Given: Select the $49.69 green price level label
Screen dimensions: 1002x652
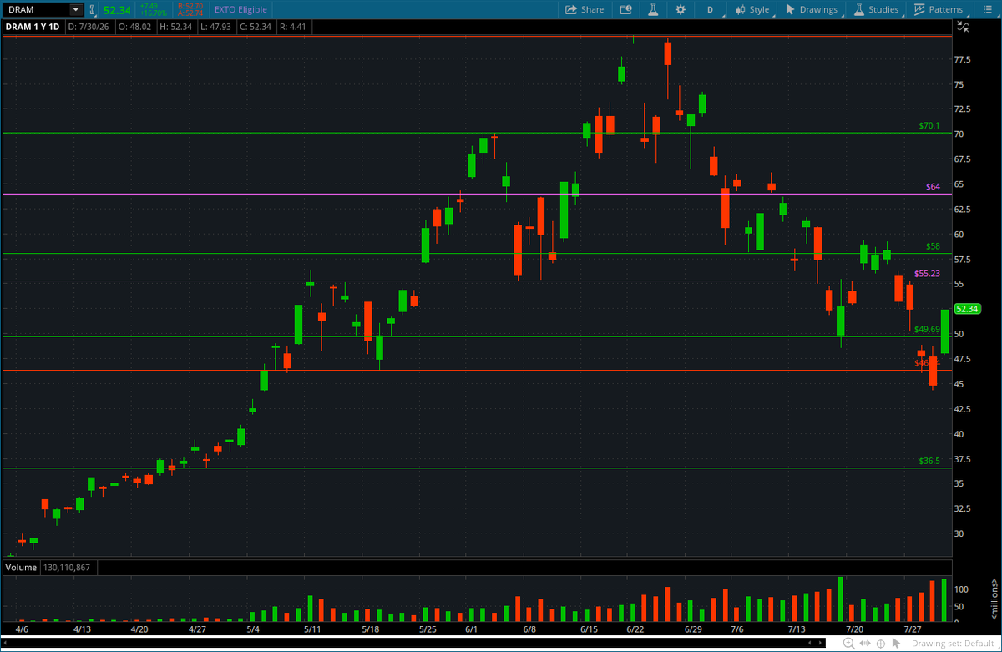Looking at the screenshot, I should (x=928, y=330).
